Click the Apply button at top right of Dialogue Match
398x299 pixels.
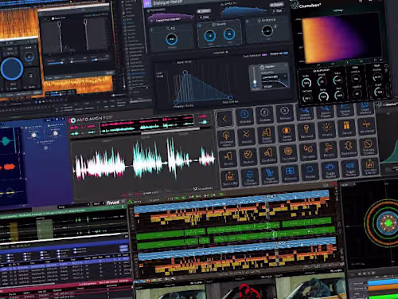click(x=276, y=5)
